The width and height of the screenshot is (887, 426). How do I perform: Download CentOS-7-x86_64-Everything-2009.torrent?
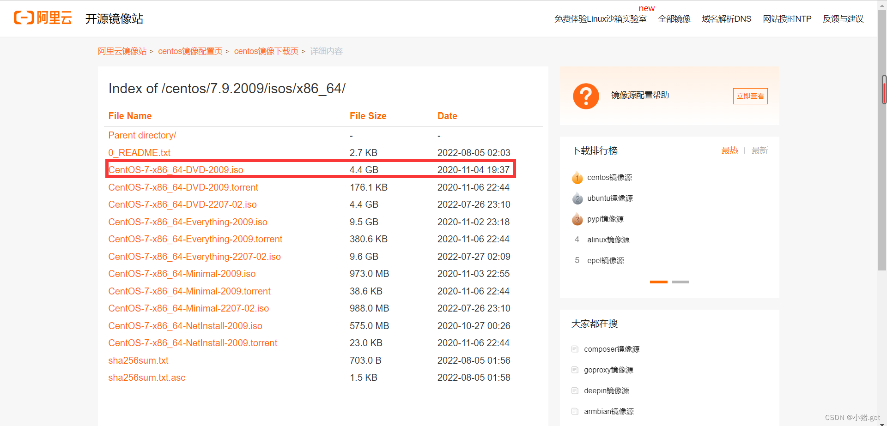pos(195,239)
